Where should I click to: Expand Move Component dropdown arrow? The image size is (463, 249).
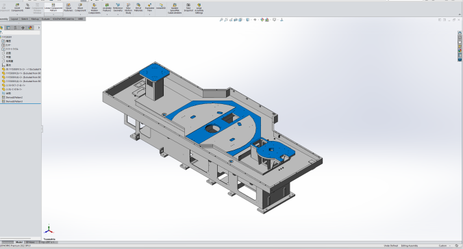pyautogui.click(x=80, y=14)
